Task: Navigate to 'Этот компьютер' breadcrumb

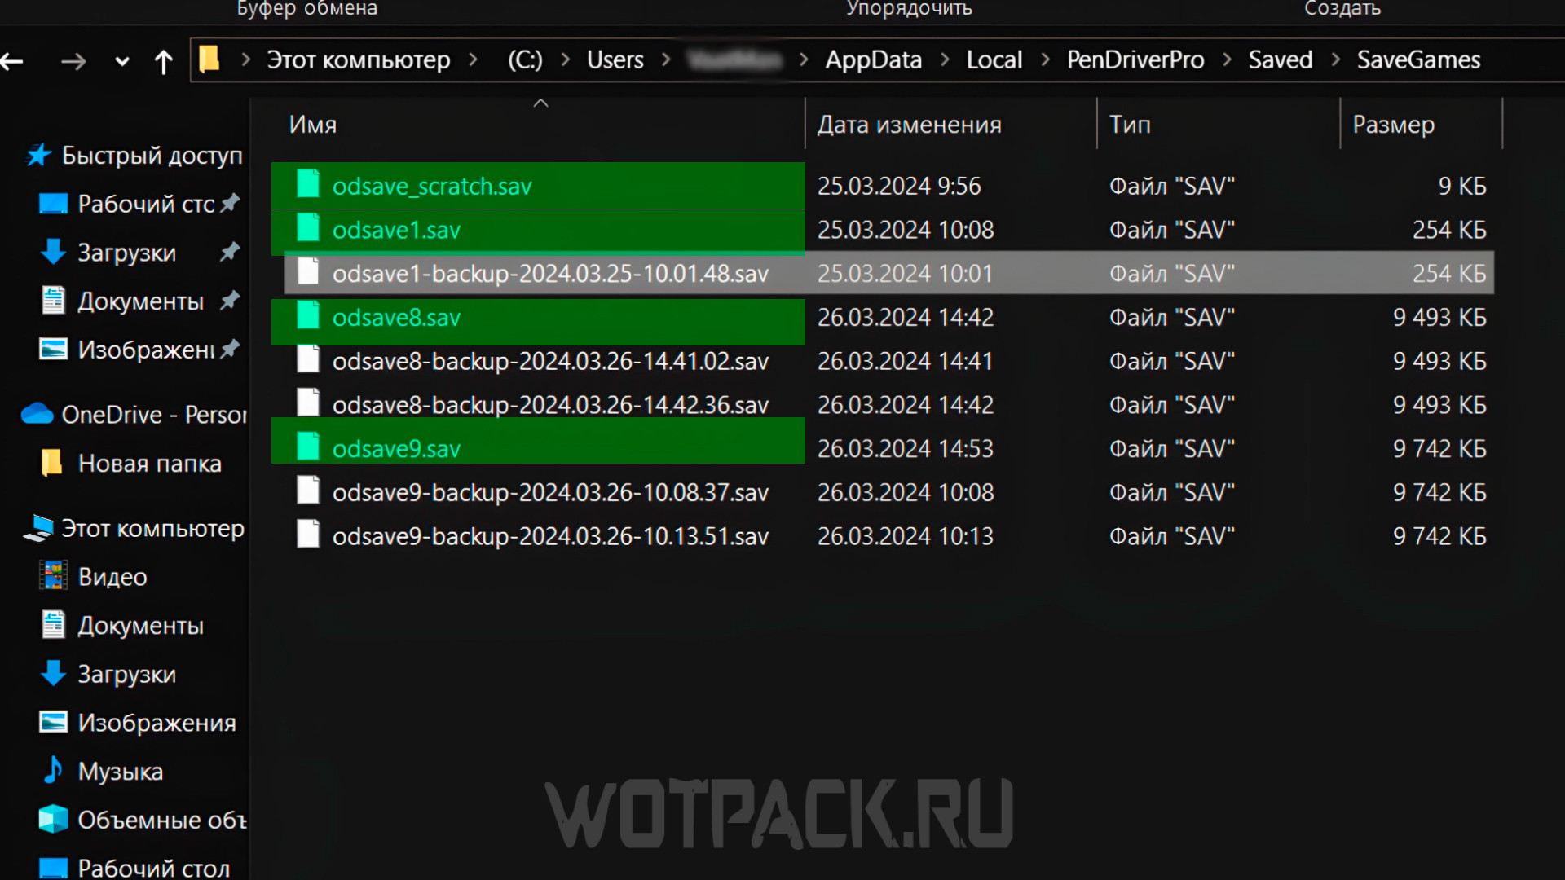Action: point(359,60)
